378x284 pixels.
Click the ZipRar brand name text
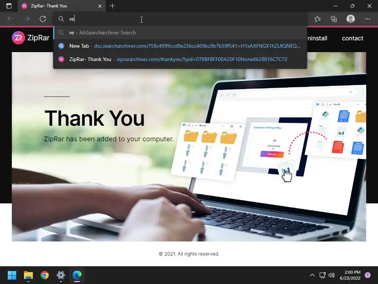38,38
